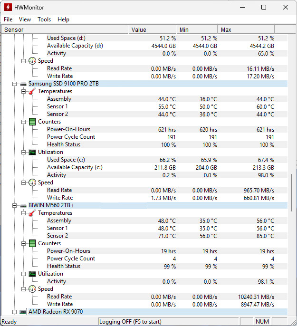Collapse the AMD Radeon RX 9070 node
Image resolution: width=297 pixels, height=326 pixels.
pos(14,312)
